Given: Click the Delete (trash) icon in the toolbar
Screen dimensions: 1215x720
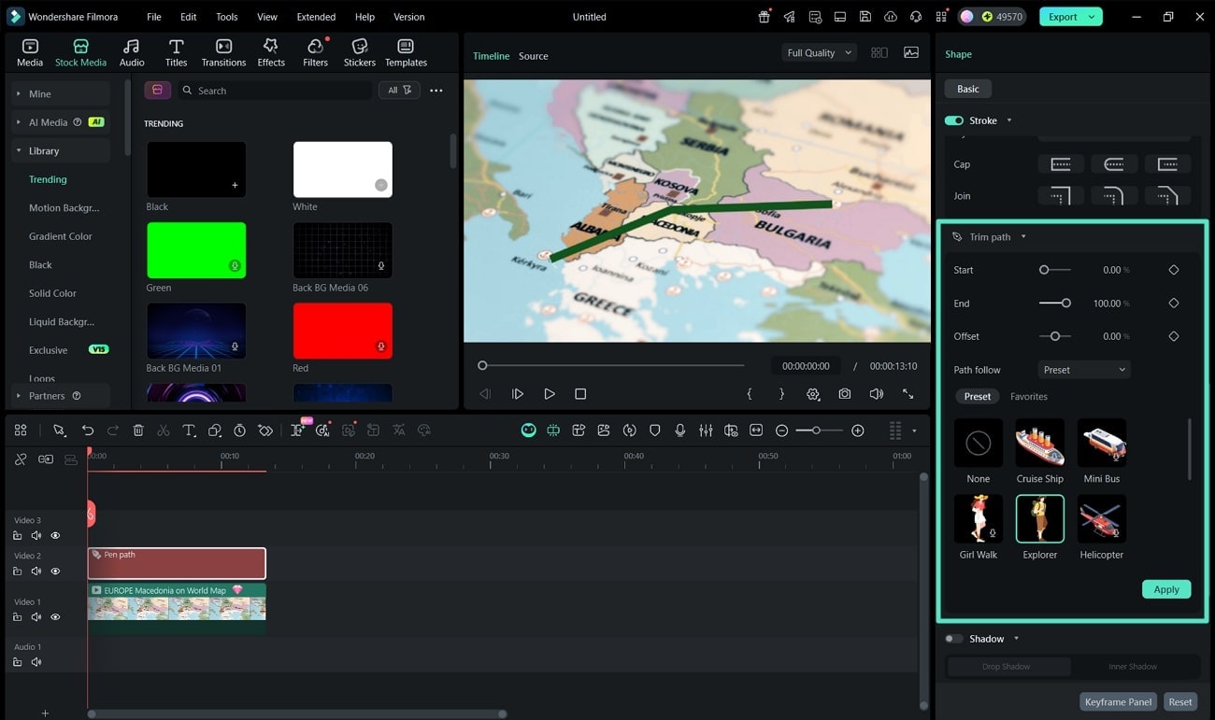Looking at the screenshot, I should [x=138, y=431].
